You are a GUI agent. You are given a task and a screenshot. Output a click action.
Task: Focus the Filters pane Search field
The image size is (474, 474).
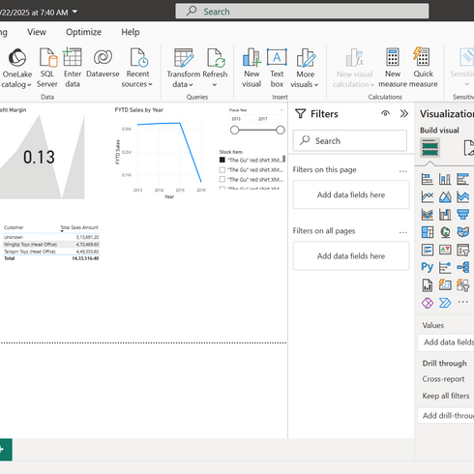click(350, 140)
